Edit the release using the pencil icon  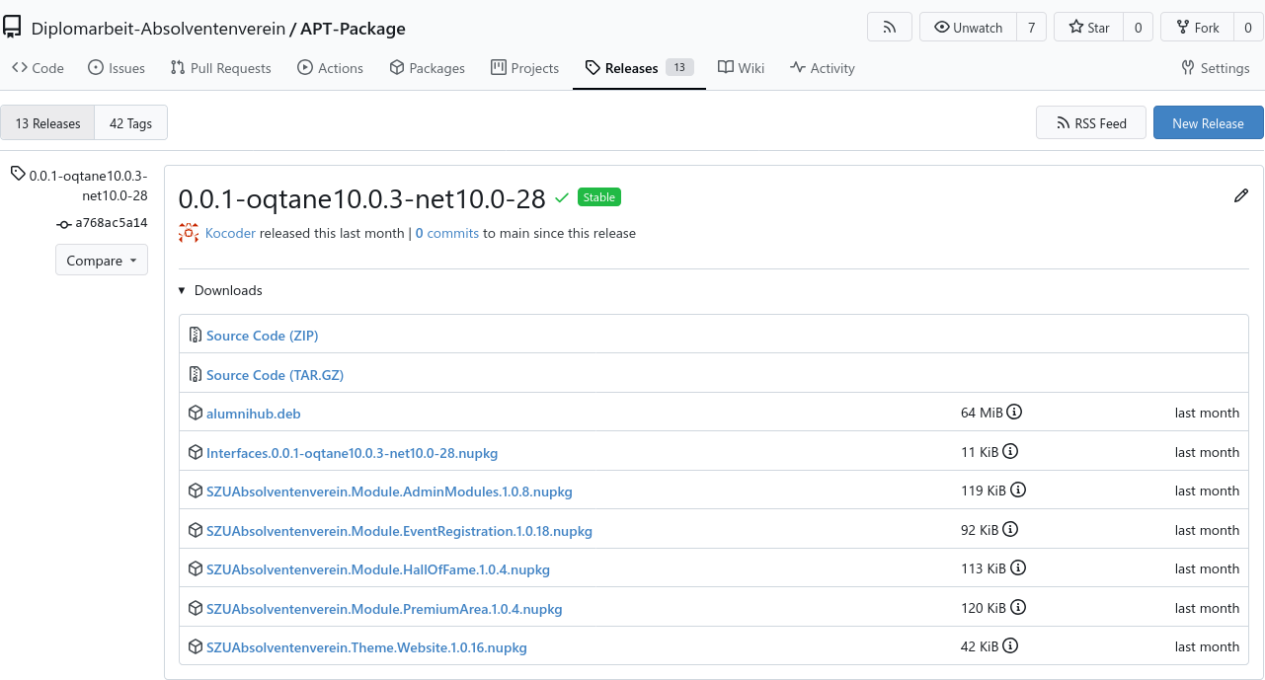(1241, 196)
